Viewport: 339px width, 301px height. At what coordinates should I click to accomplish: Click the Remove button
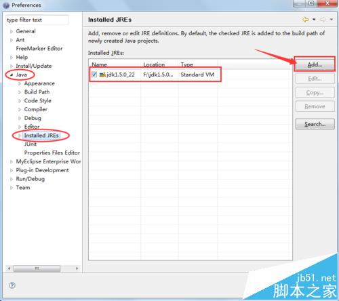(x=315, y=106)
